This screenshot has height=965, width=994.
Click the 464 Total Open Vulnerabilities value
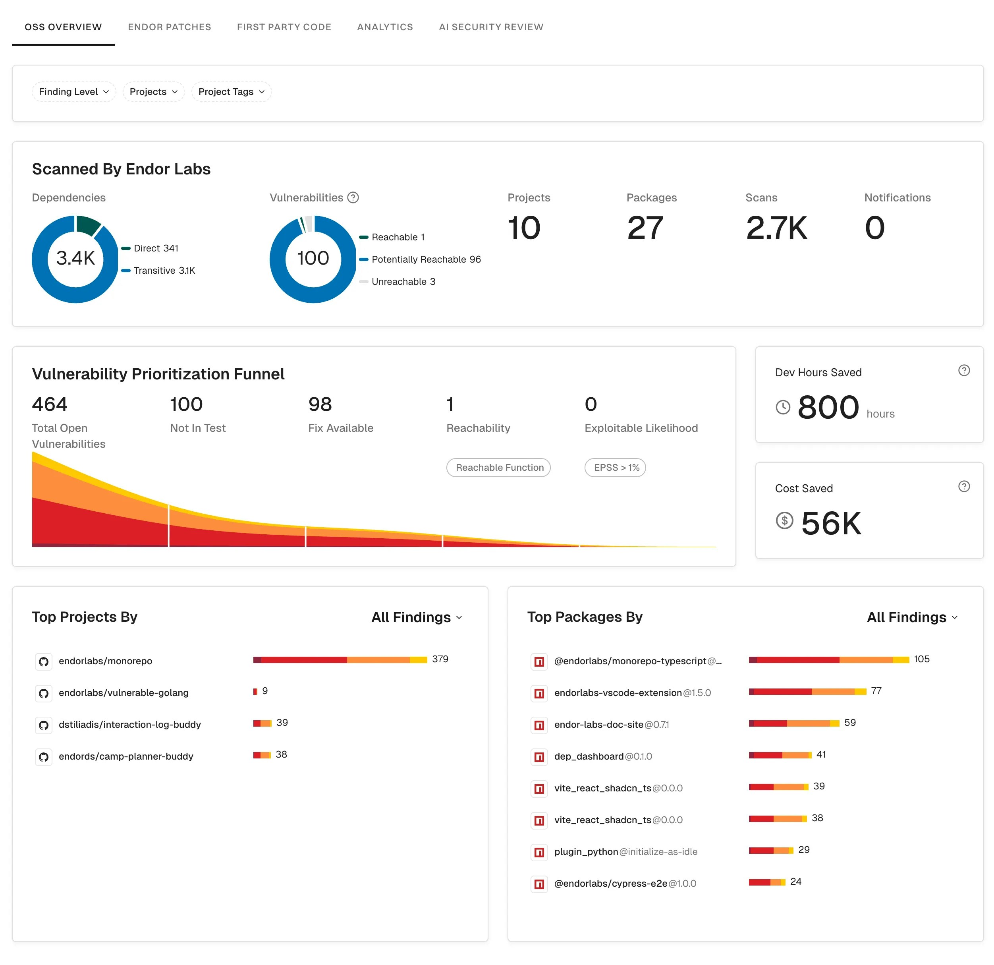tap(50, 404)
